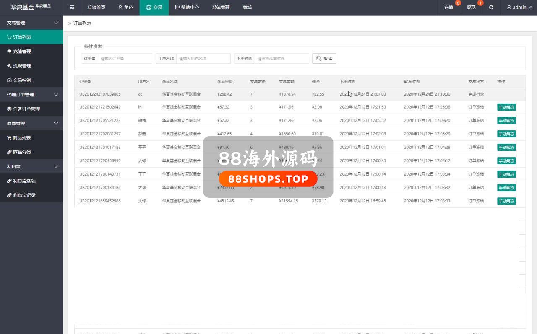Click the refresh icon in top bar

(x=491, y=8)
